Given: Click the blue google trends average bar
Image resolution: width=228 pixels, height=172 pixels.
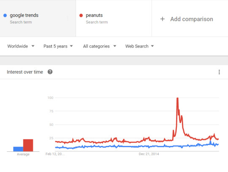Looking at the screenshot, I should click(x=18, y=149).
